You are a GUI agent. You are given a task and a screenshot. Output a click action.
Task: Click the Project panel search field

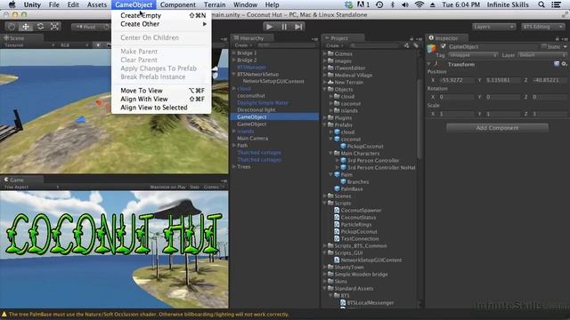[374, 45]
